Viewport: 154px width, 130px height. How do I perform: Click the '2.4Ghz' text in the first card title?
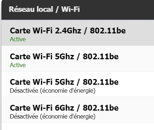pos(68,31)
